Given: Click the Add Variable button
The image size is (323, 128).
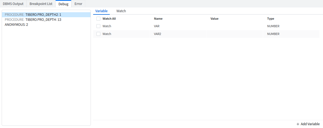Looking at the screenshot, I should (308, 124).
